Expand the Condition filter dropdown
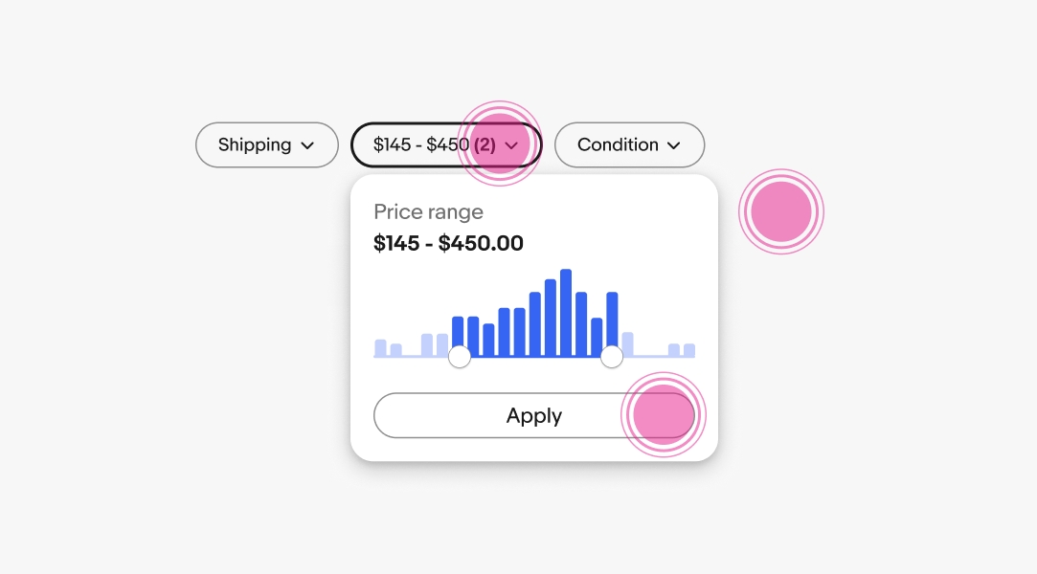 (629, 145)
